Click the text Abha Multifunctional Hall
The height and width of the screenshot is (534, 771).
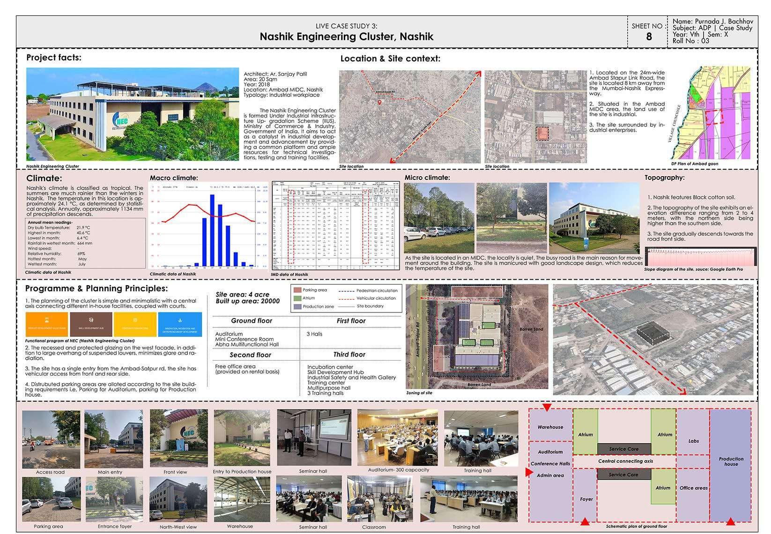pyautogui.click(x=247, y=344)
